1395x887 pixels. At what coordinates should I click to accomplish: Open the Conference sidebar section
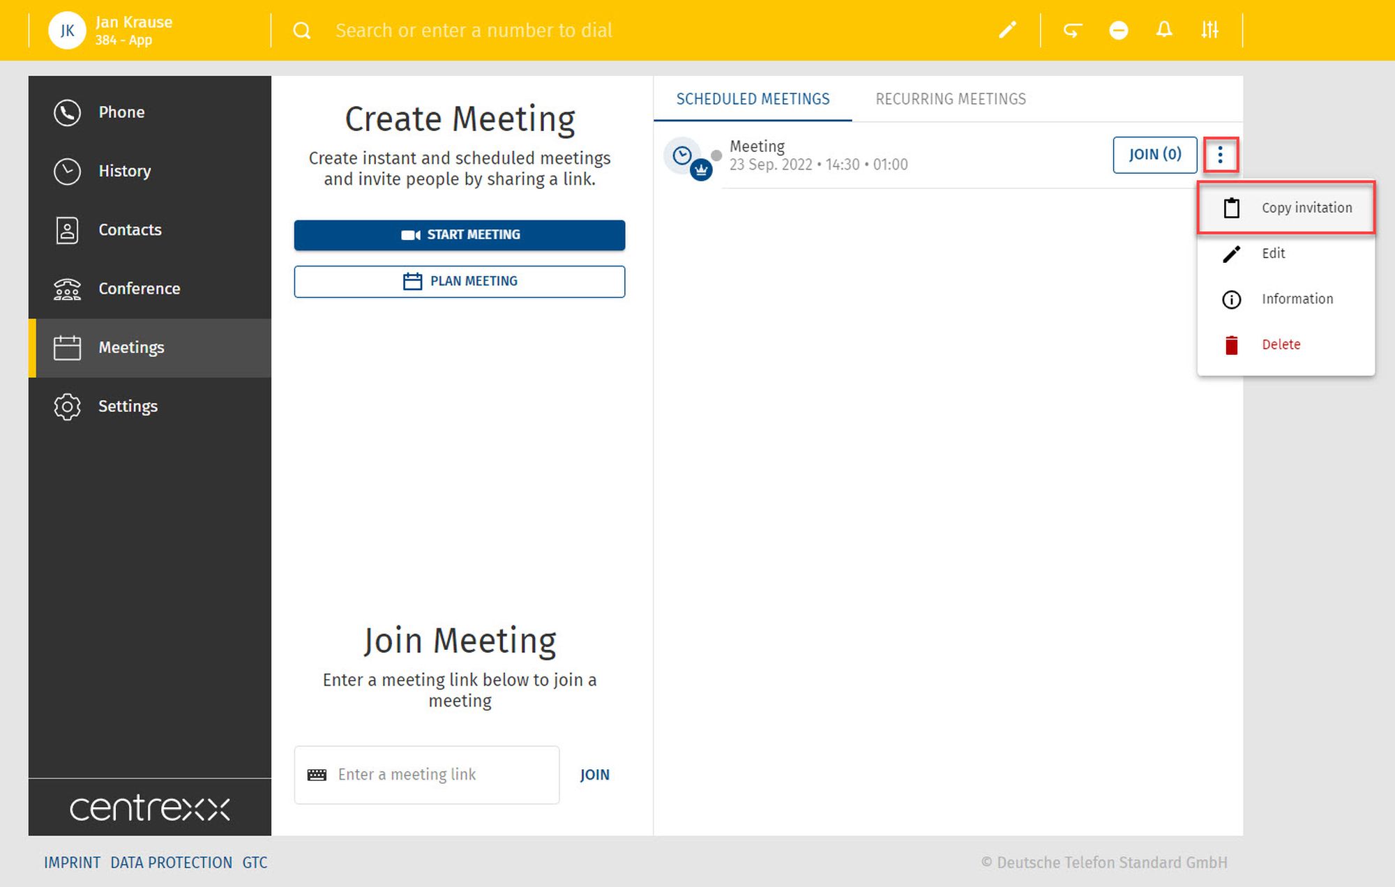139,289
